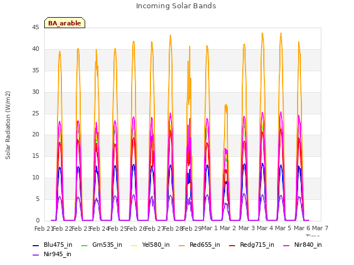Click the 25 y-axis tick label
Viewport: 354px width, 265px height.
[x=35, y=113]
